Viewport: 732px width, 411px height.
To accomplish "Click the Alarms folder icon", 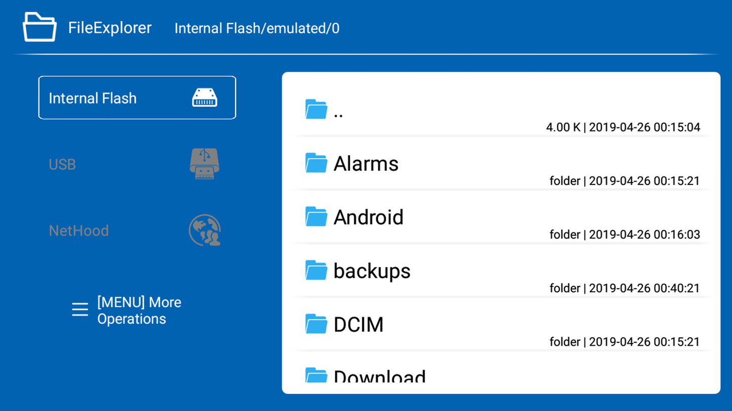I will [x=316, y=163].
